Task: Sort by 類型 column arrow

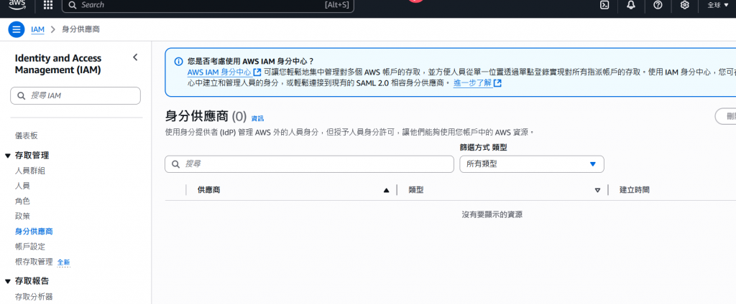Action: pos(597,190)
